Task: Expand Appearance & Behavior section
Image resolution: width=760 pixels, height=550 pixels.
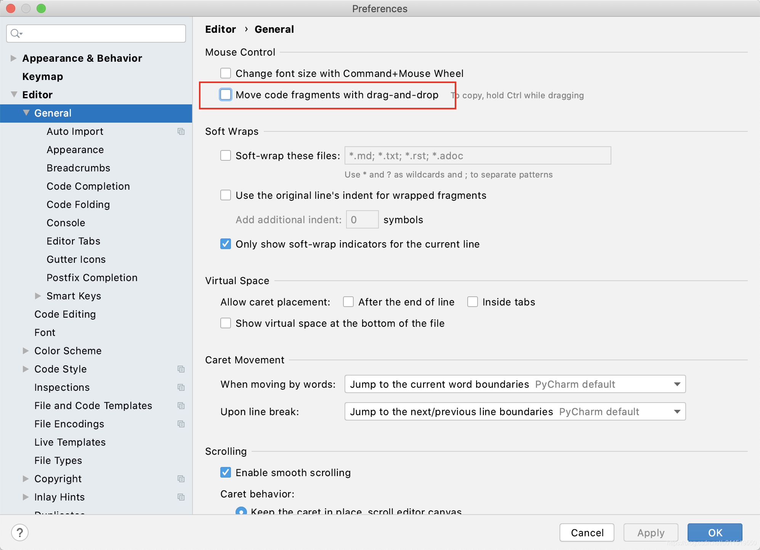Action: click(14, 58)
